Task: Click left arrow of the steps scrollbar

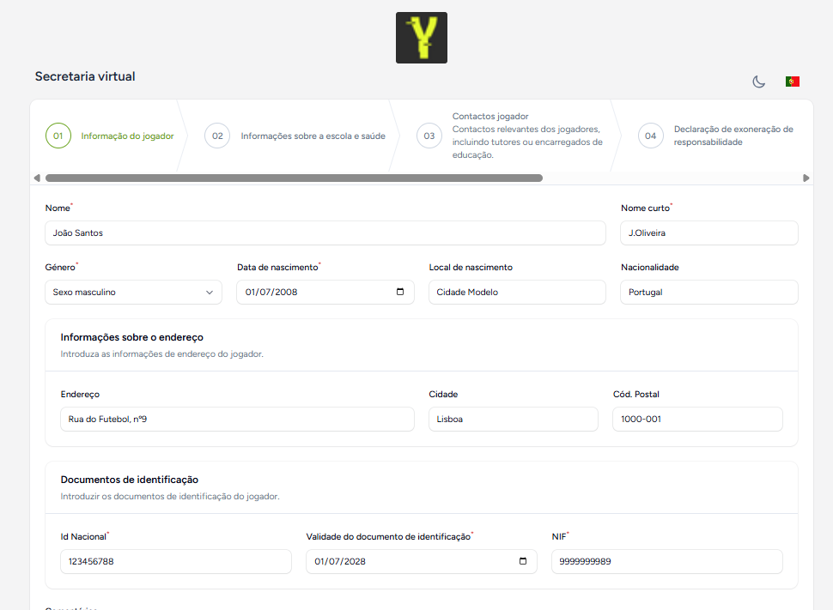Action: [x=37, y=178]
